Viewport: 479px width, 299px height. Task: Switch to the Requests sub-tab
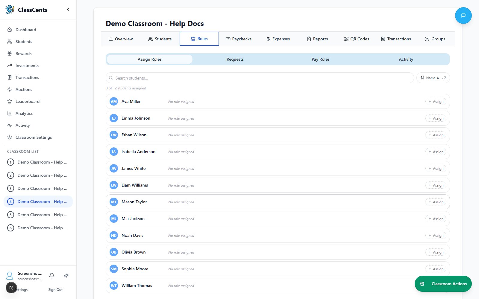(235, 59)
